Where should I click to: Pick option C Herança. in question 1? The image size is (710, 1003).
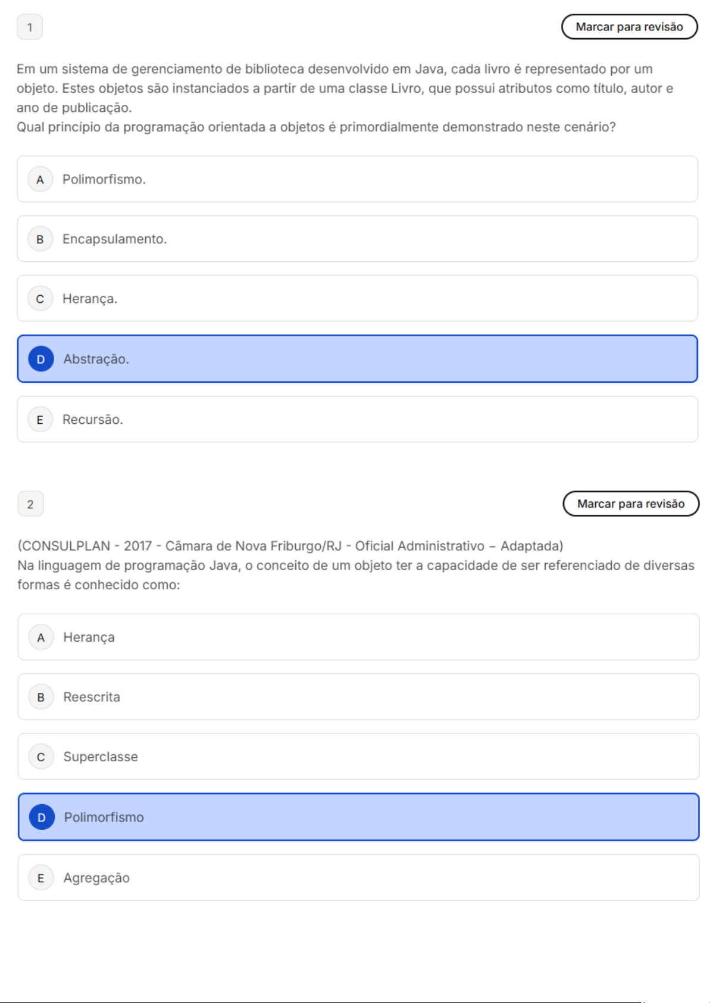[x=357, y=298]
